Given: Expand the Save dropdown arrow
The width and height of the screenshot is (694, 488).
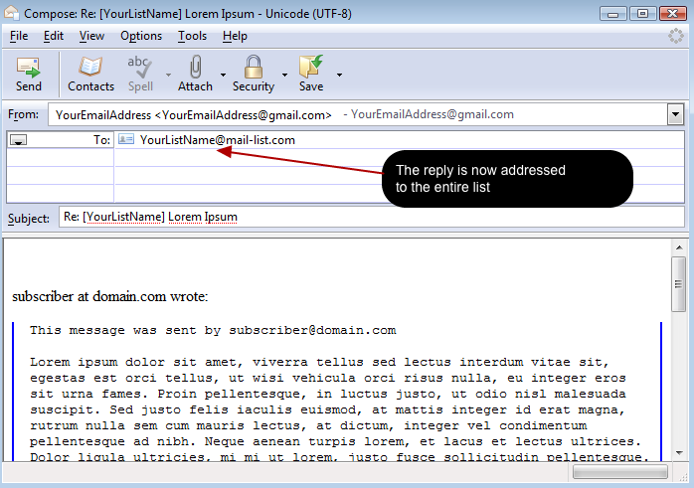Looking at the screenshot, I should click(x=339, y=75).
